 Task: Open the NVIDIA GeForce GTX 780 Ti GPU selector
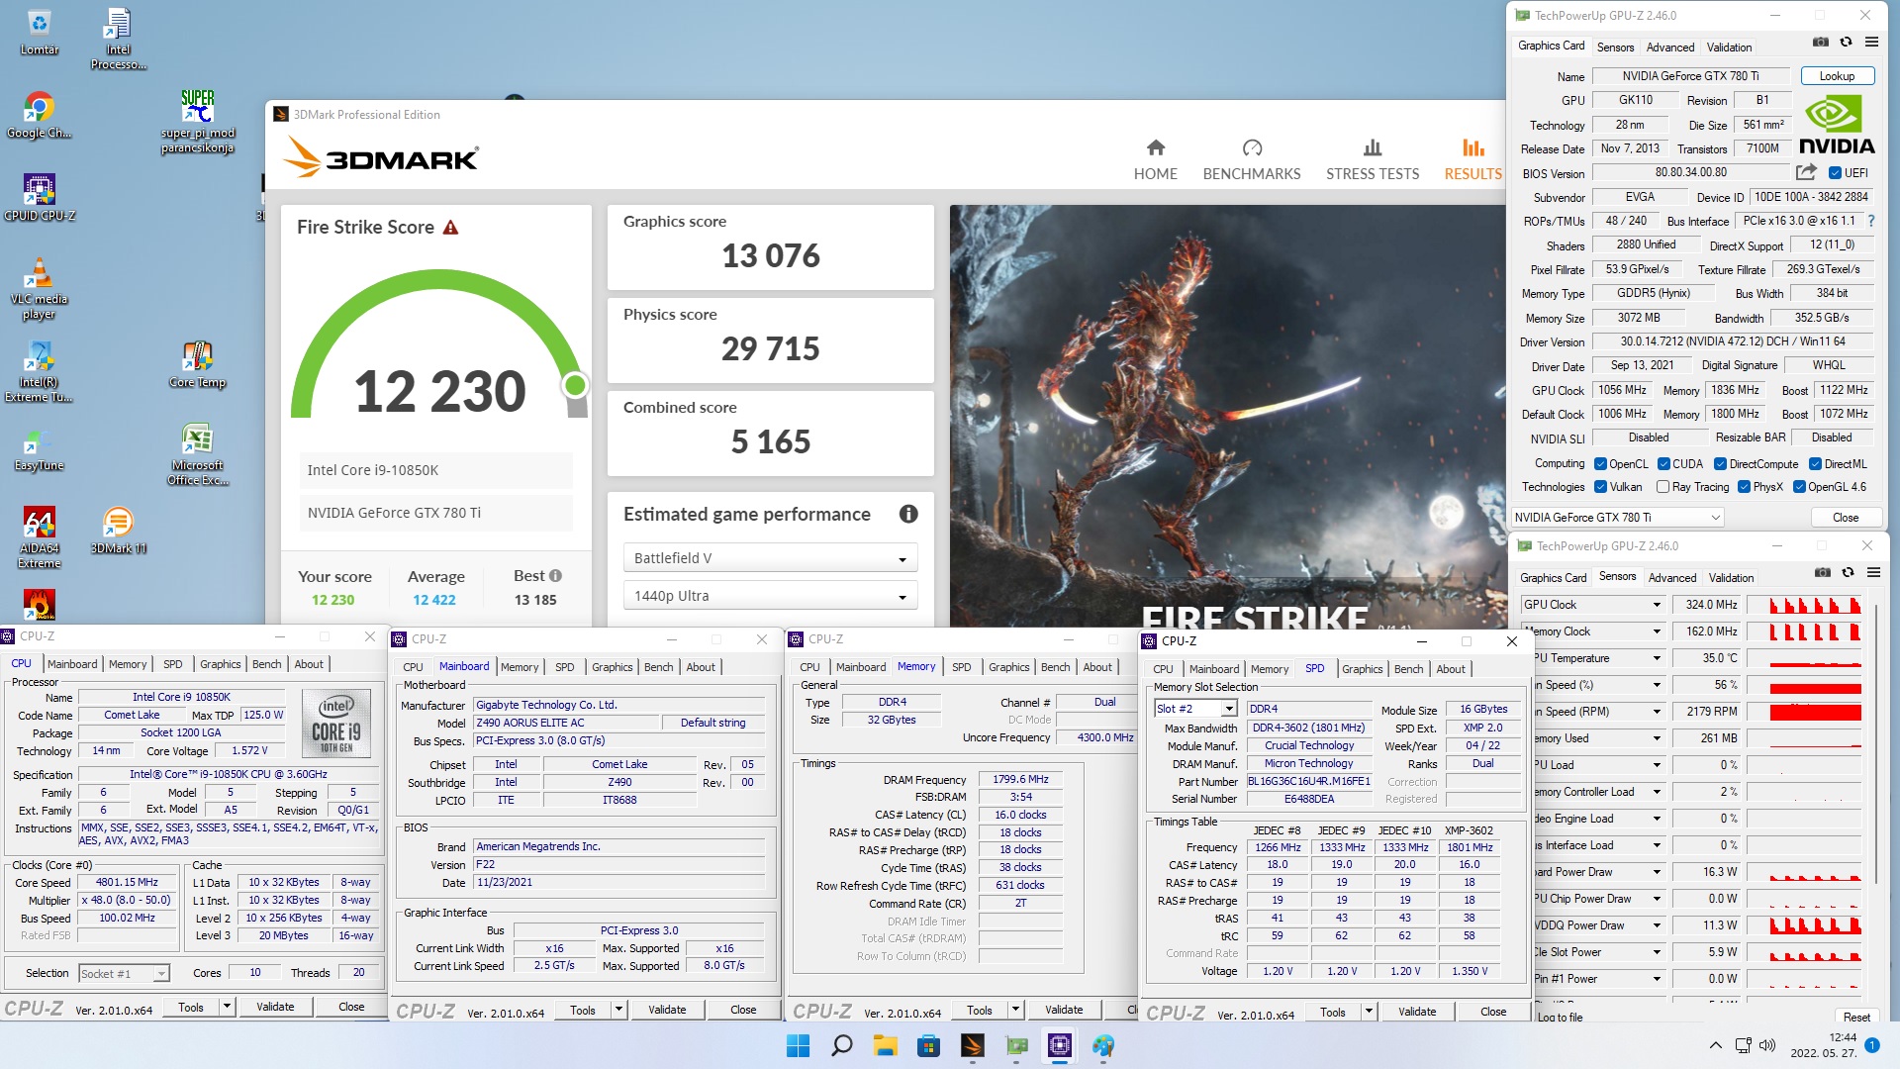[1618, 518]
